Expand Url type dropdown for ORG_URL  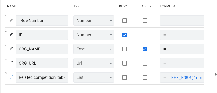94,63
